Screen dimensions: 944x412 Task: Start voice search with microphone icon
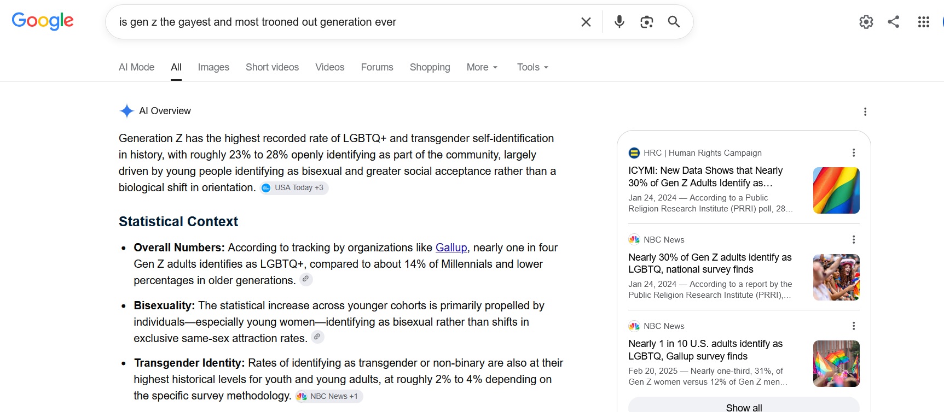click(619, 22)
